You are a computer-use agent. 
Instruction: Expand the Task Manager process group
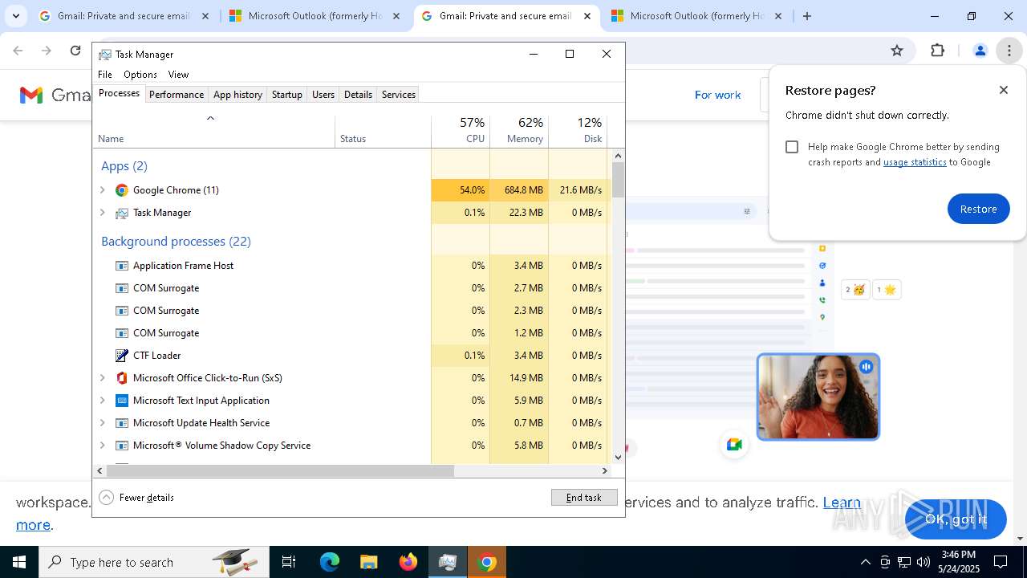[102, 213]
